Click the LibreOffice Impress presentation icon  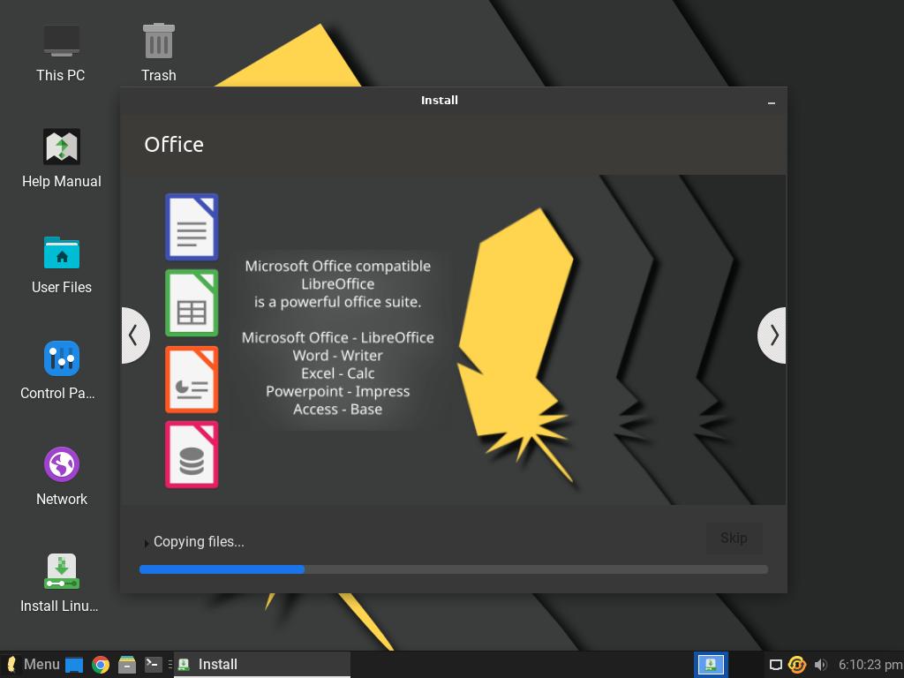click(192, 380)
